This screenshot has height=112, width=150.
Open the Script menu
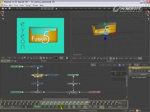tap(28, 5)
